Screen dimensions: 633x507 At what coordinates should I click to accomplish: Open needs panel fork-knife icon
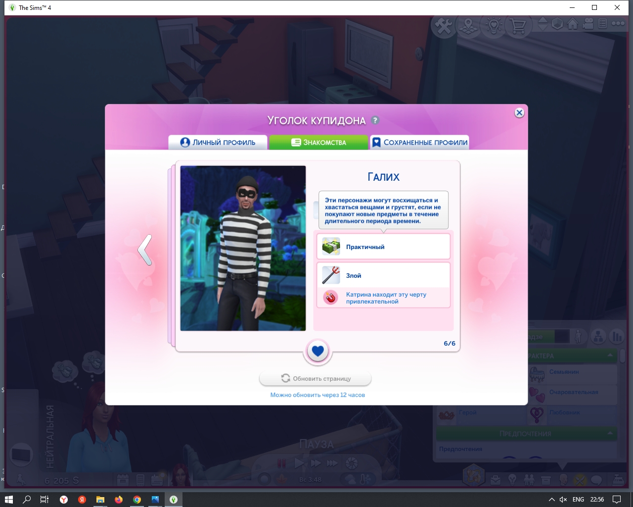580,480
